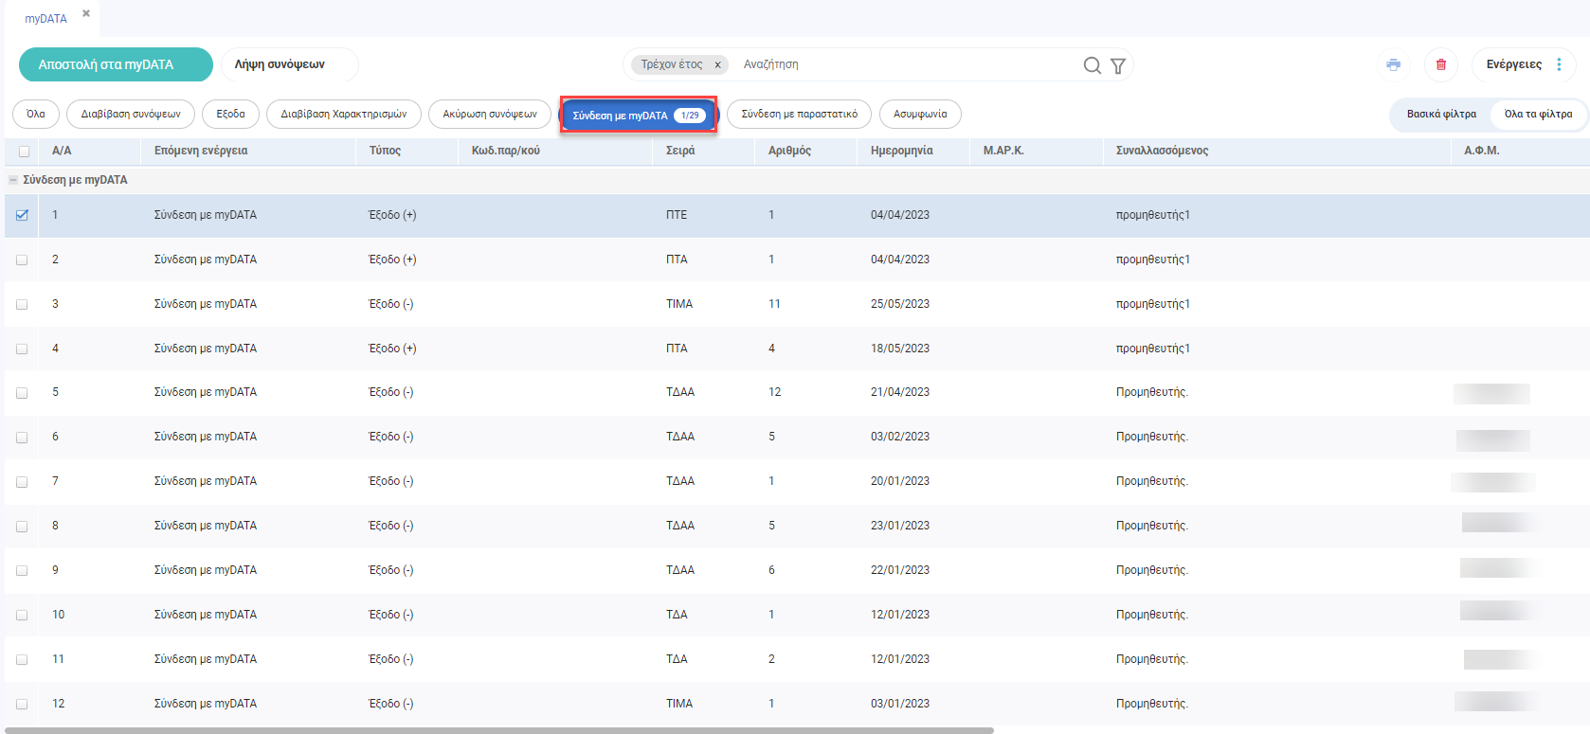Screen dimensions: 1590x734
Task: Open the Ενέργειες three-dot menu
Action: (x=1559, y=64)
